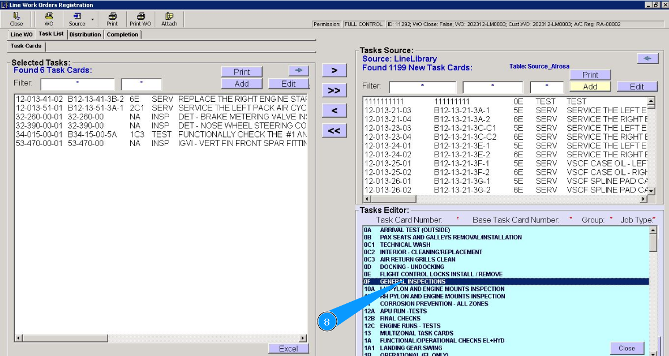Screen dimensions: 669x356
Task: Select group 13 MULTIZONAL TASK CARDS
Action: pos(506,333)
